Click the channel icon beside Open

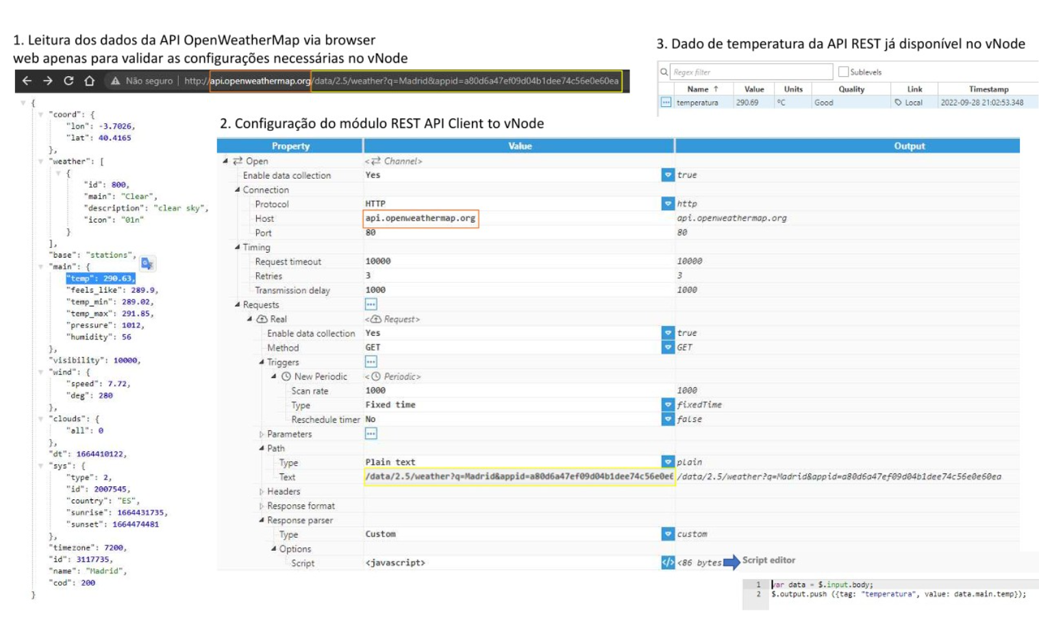pyautogui.click(x=238, y=161)
